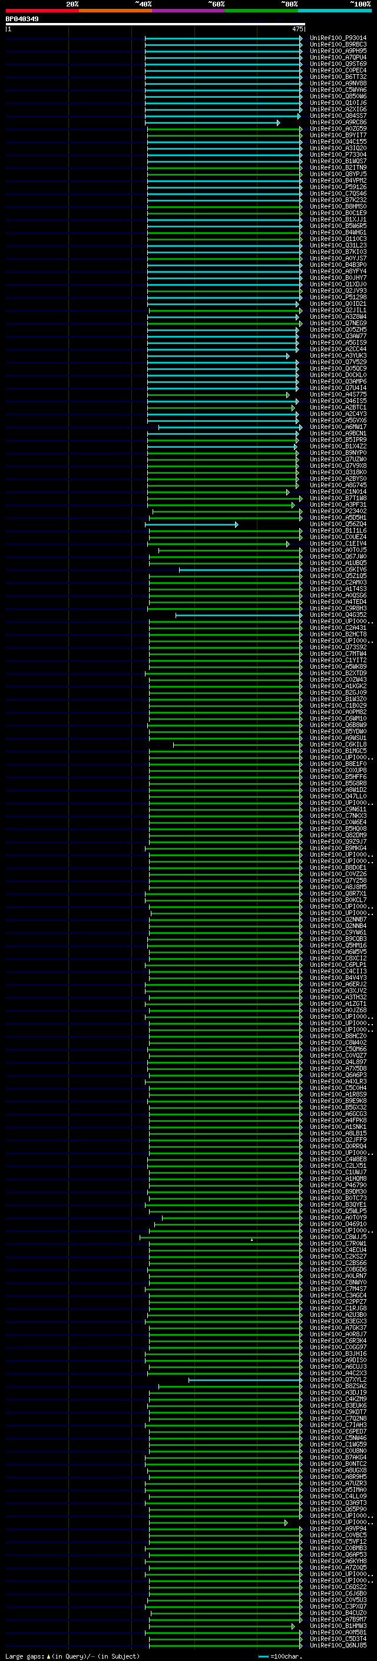Click the purple ~60% identity legend segment
This screenshot has height=1661, width=377.
tap(188, 11)
